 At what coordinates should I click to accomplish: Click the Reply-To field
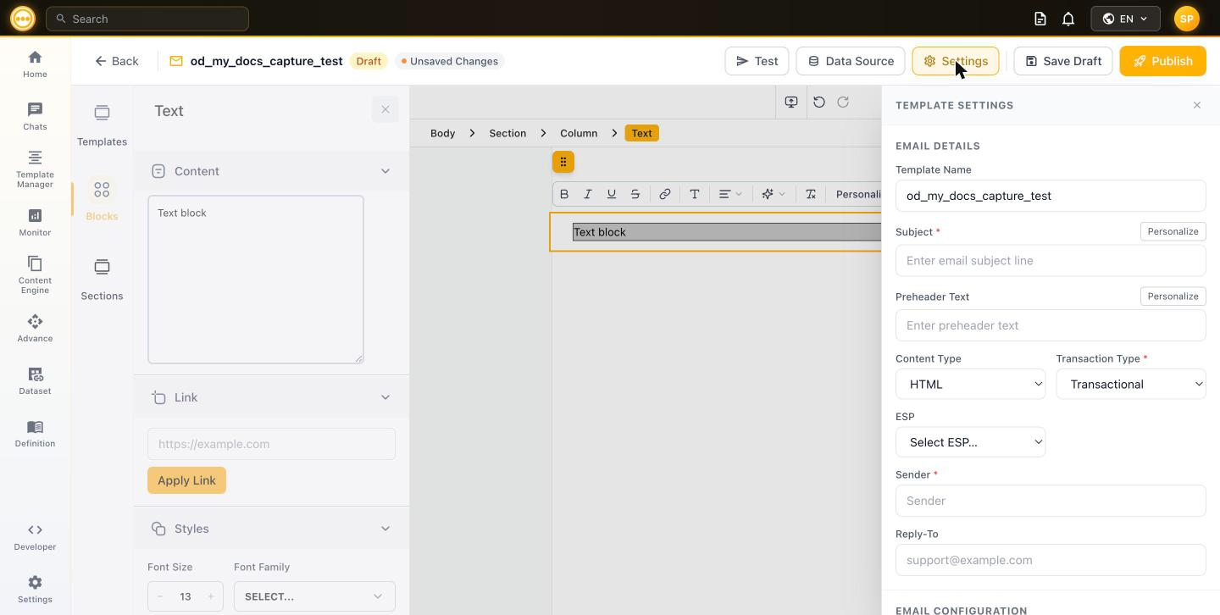(1051, 560)
